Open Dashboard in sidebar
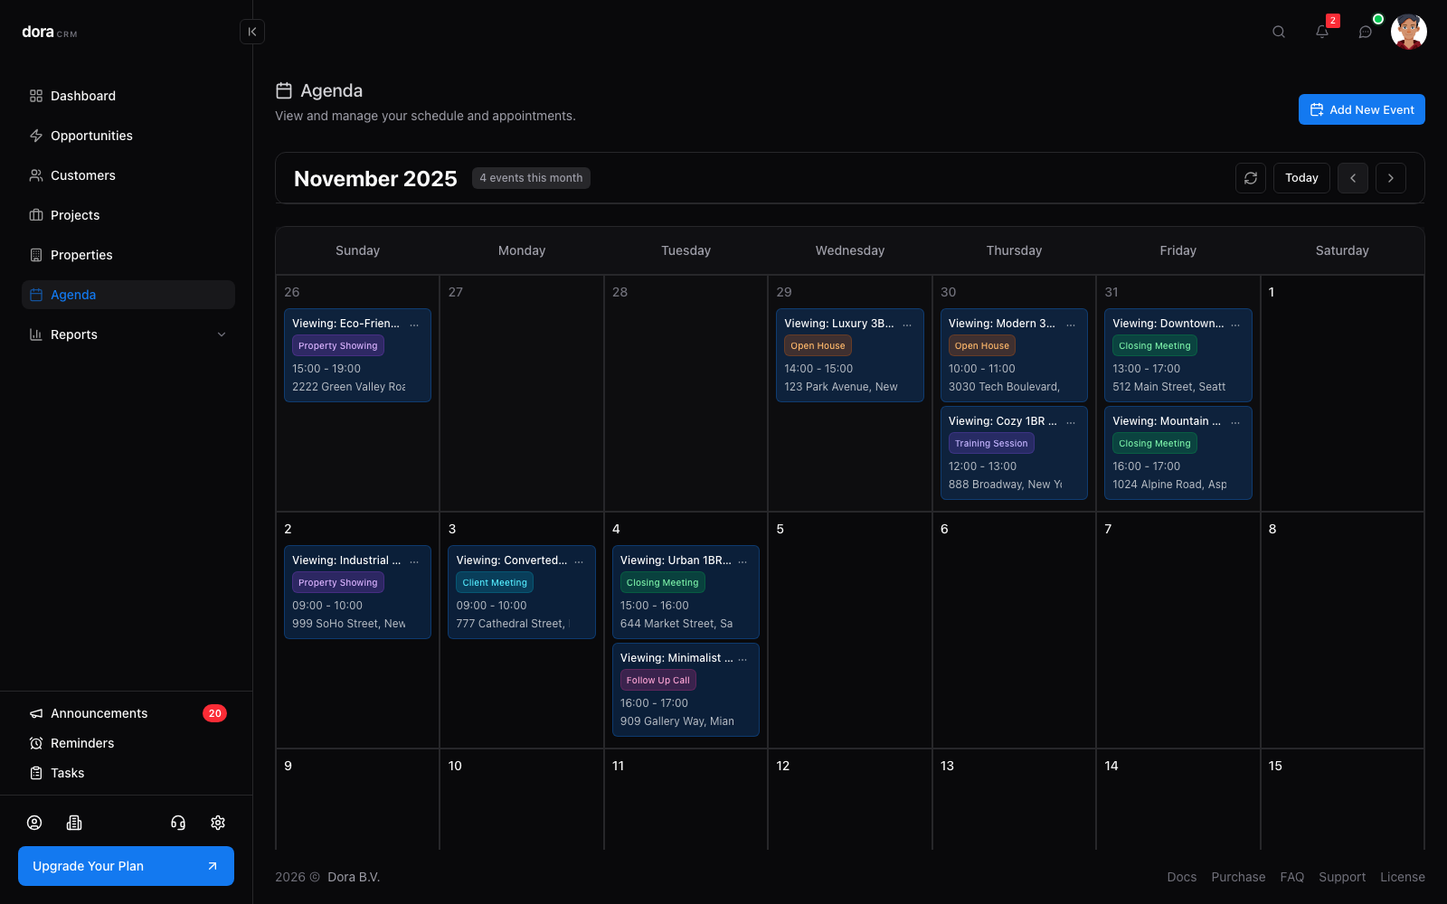The width and height of the screenshot is (1447, 904). coord(128,96)
